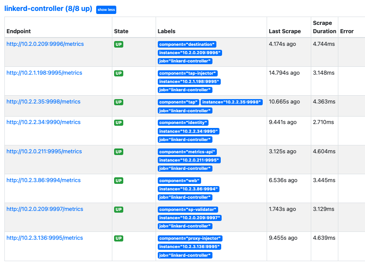Open http://10.2.2.35:9998/metrics endpoint
The width and height of the screenshot is (365, 269).
[43, 102]
